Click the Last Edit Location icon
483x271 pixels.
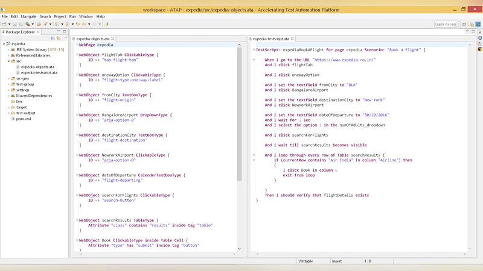(x=78, y=24)
